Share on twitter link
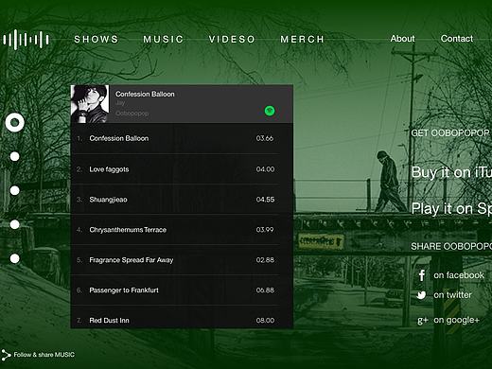The width and height of the screenshot is (492, 369). 452,295
